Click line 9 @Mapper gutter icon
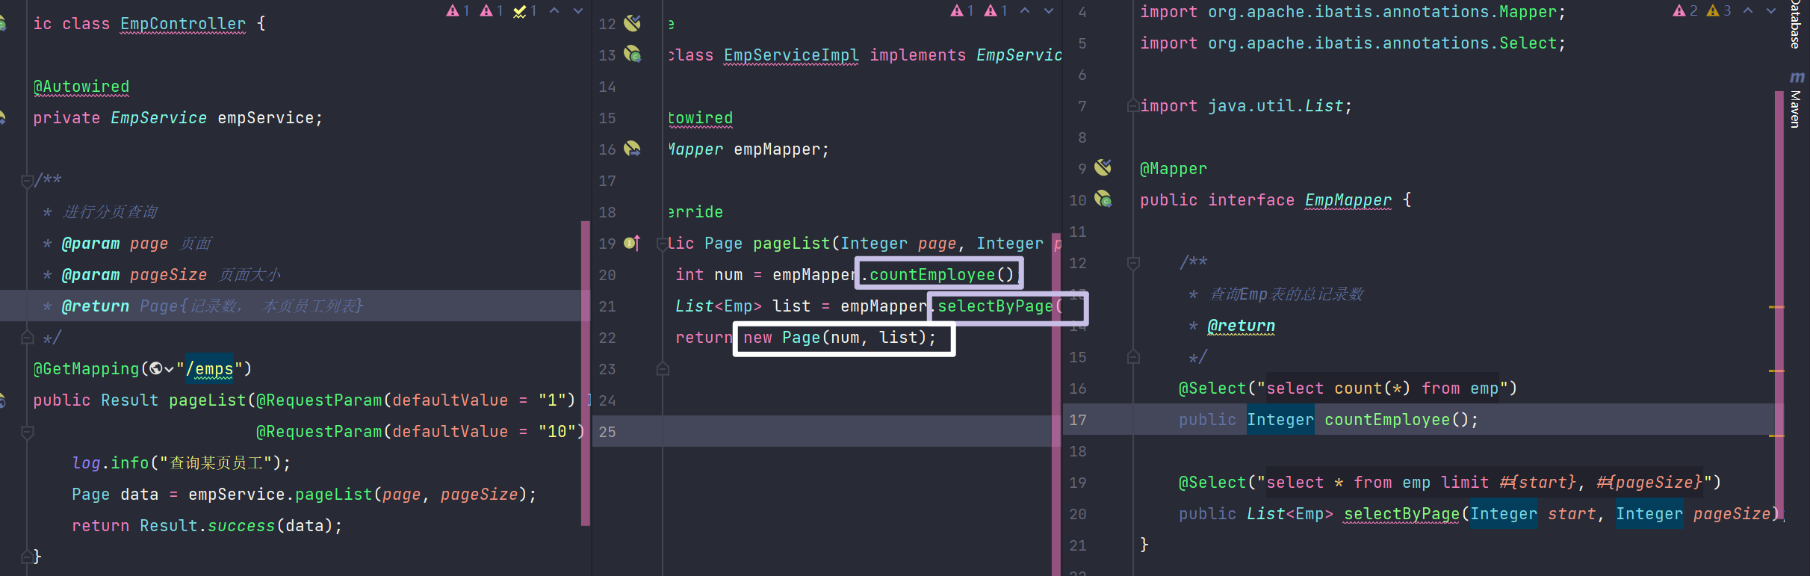 1103,167
